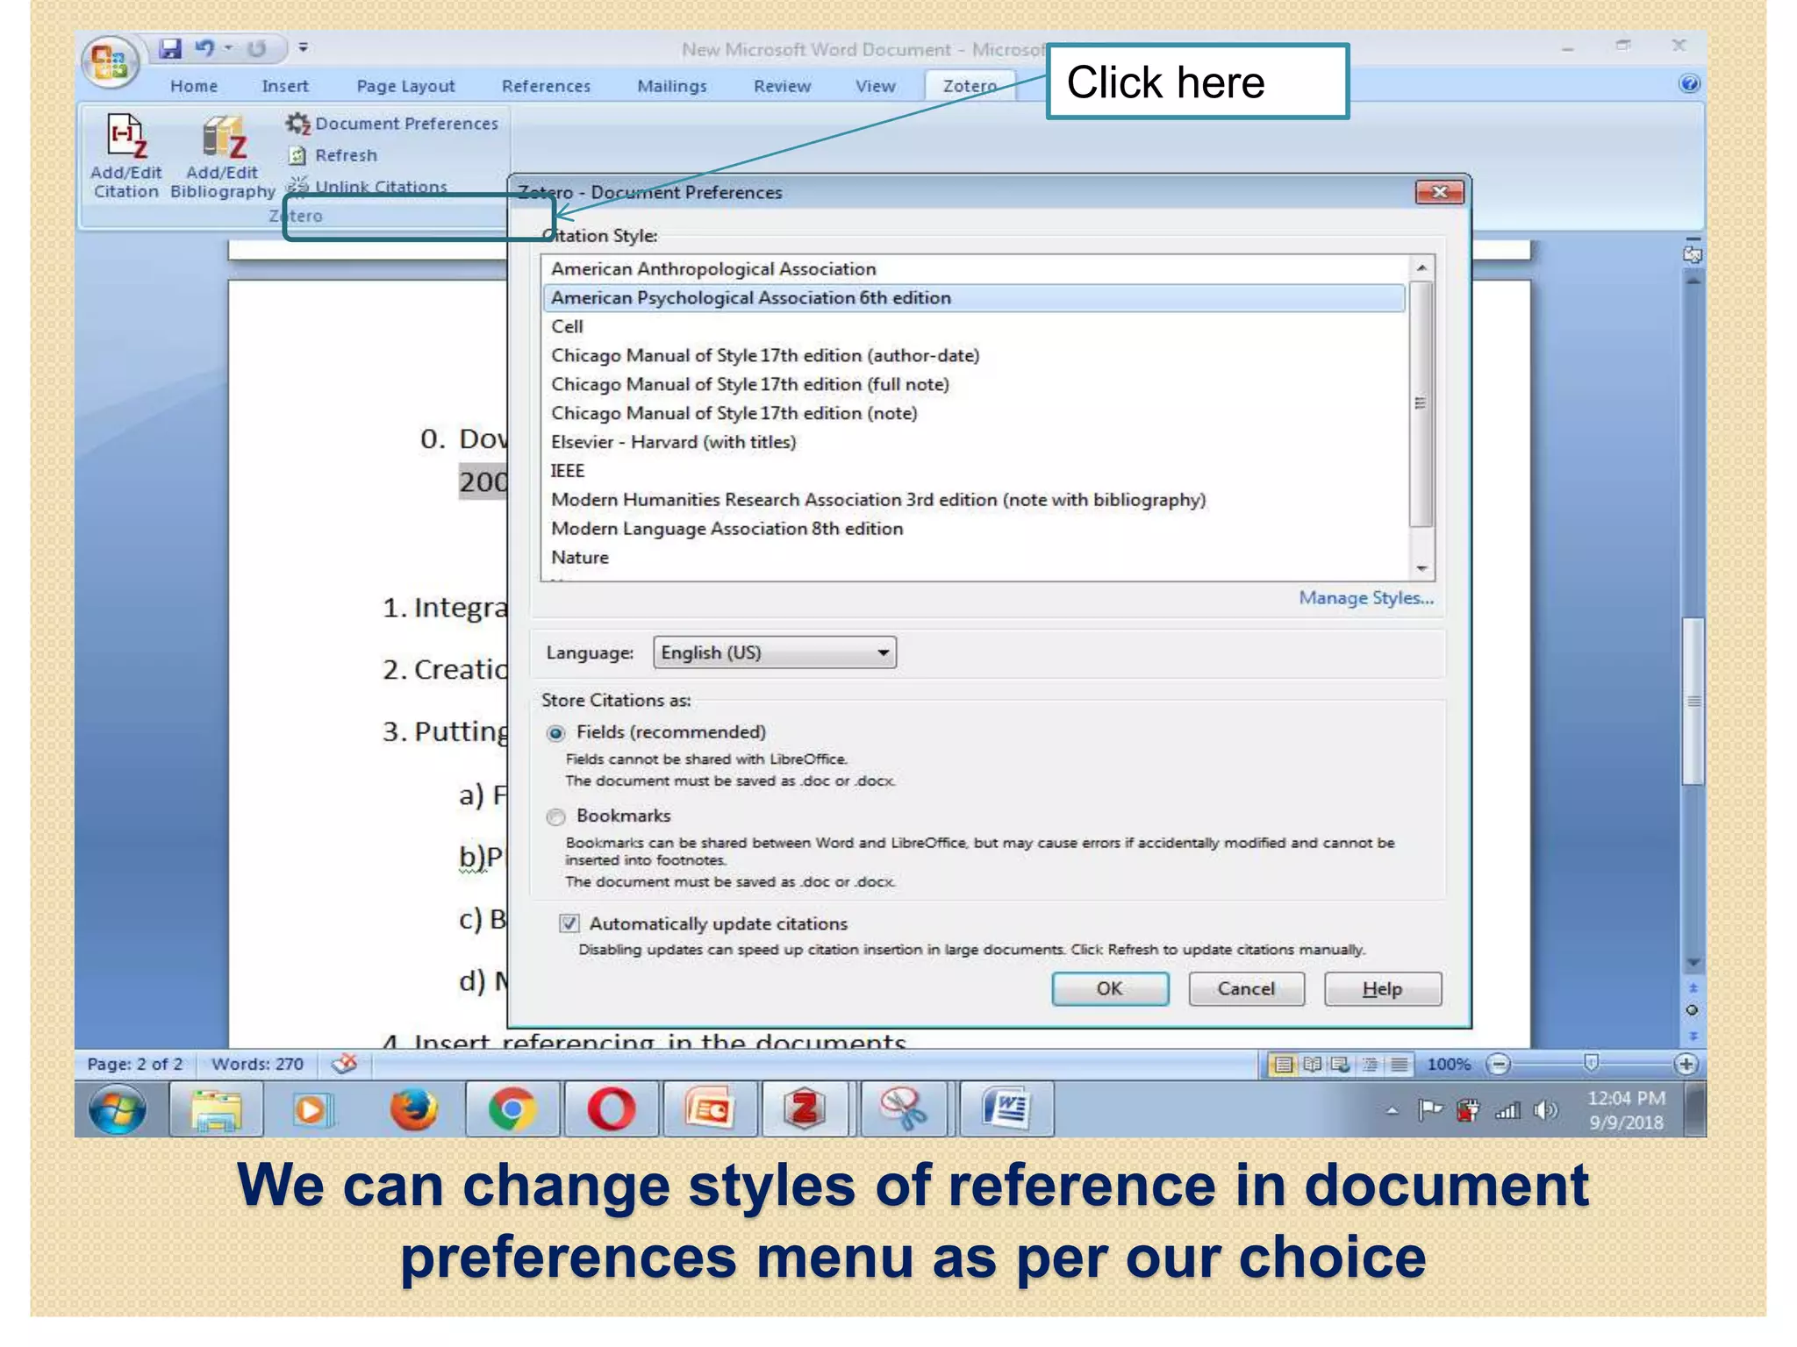Open Firefox from the taskbar
Viewport: 1797px width, 1347px height.
click(413, 1109)
